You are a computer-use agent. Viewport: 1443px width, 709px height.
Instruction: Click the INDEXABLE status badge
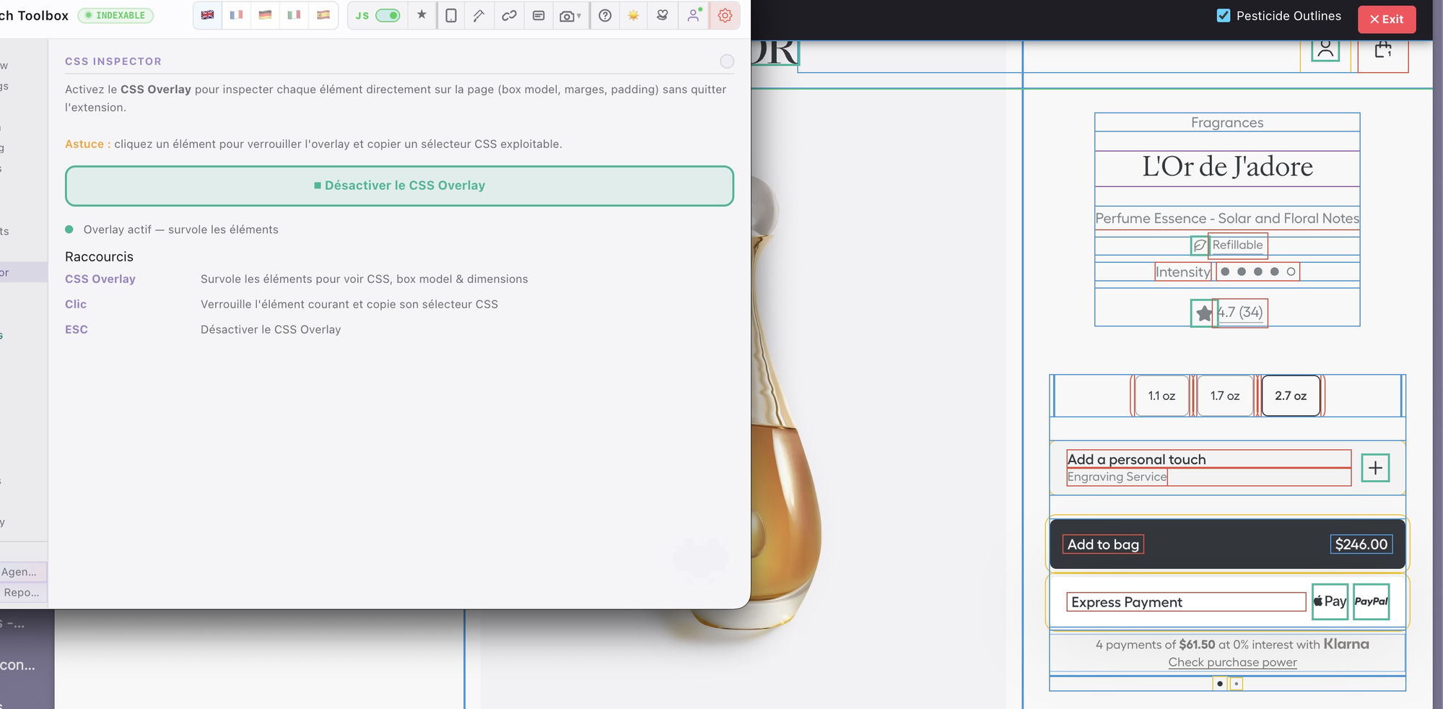(115, 15)
